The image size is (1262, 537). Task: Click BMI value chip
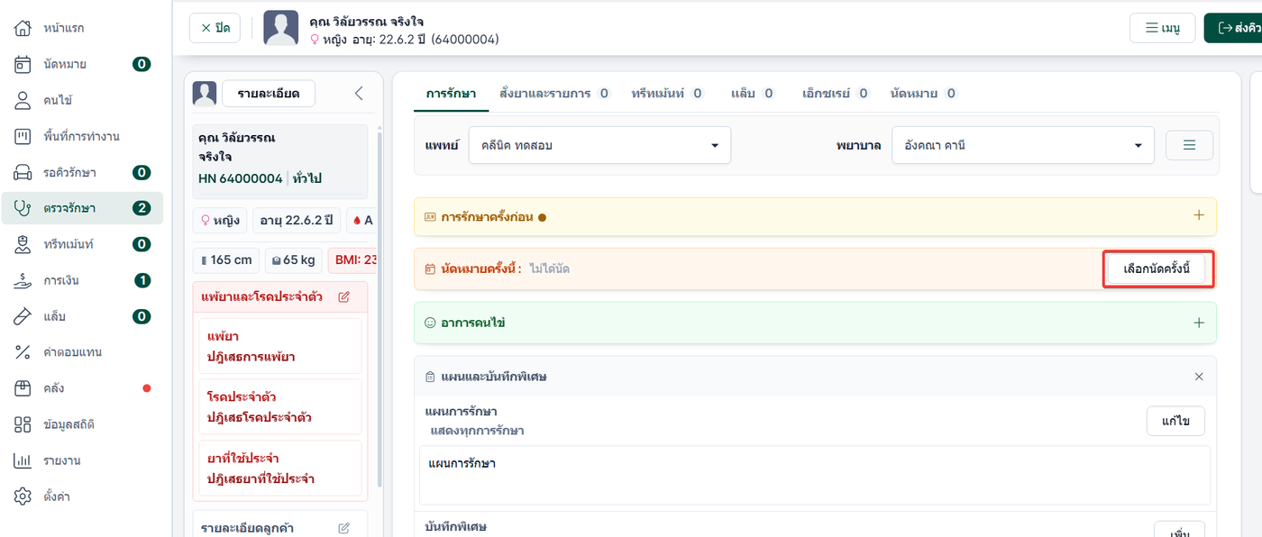[352, 259]
